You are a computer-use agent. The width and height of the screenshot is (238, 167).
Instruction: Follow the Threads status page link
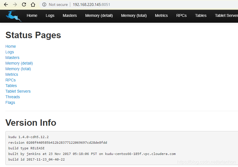click(x=13, y=97)
